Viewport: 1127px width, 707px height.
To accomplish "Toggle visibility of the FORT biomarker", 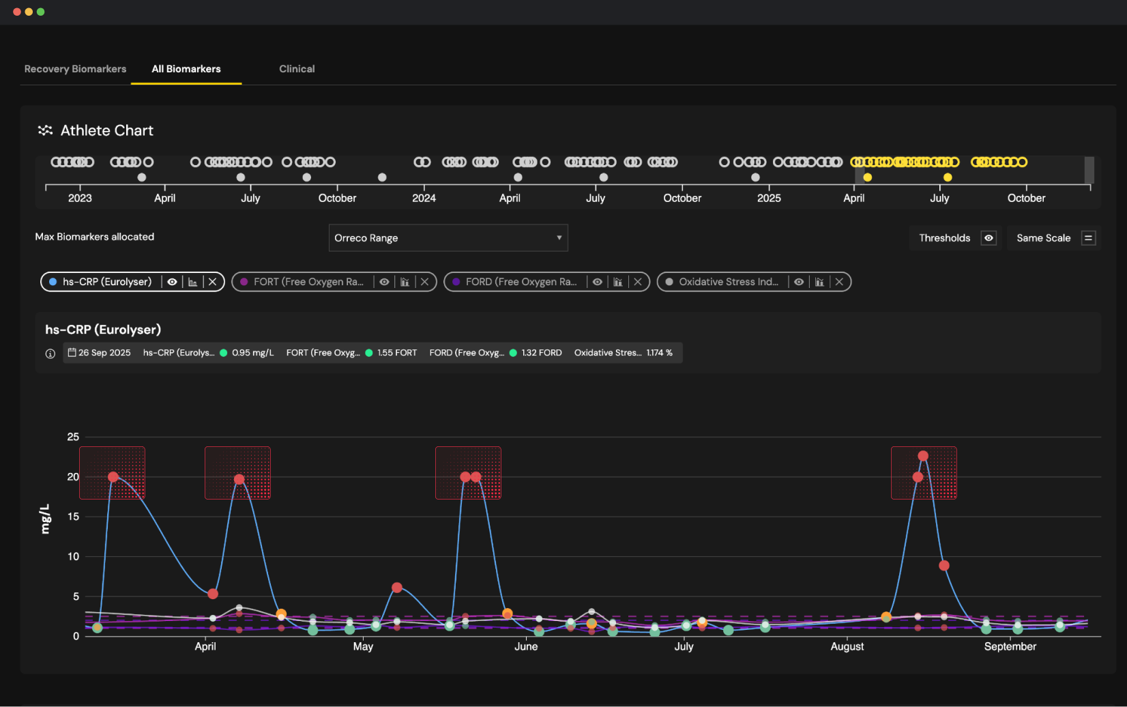I will click(x=384, y=281).
